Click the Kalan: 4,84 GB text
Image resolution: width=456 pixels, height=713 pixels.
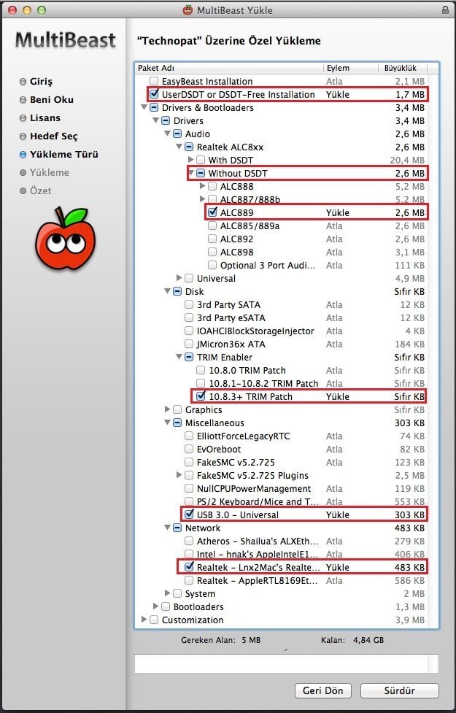click(352, 640)
